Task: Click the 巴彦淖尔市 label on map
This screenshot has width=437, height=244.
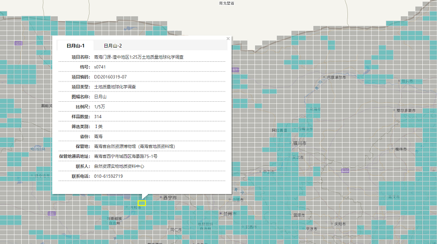Action: (x=336, y=77)
